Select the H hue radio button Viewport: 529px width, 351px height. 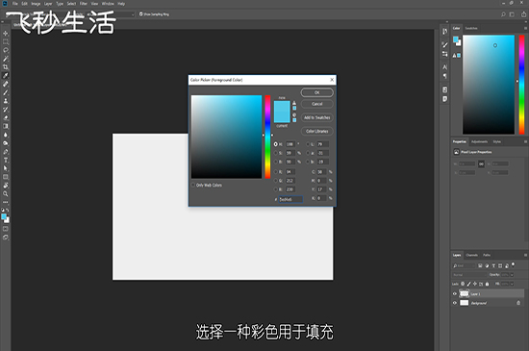(x=276, y=144)
